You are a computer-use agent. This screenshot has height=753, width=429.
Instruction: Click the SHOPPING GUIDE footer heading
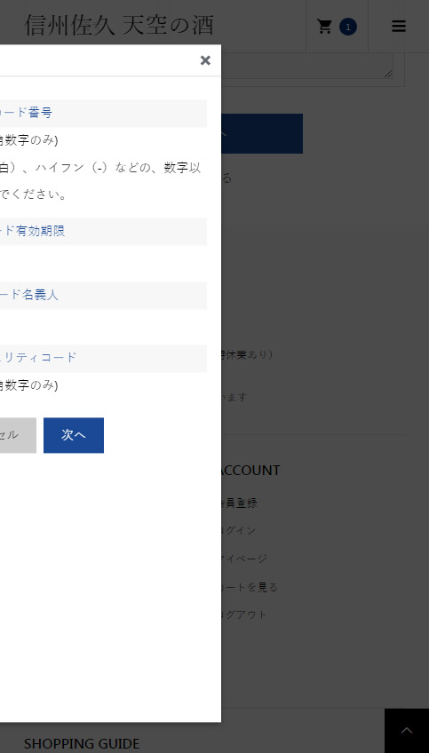[x=82, y=744]
